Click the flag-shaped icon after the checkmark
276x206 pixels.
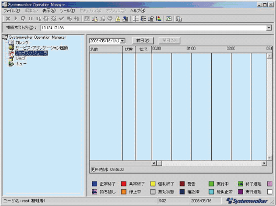pyautogui.click(x=69, y=19)
